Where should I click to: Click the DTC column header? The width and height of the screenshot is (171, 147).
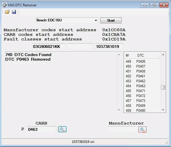pos(147,55)
